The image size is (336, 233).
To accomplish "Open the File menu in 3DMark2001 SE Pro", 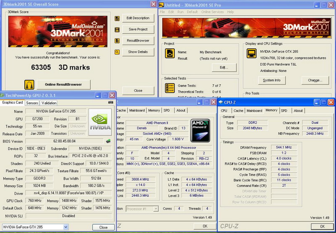I will (x=162, y=12).
